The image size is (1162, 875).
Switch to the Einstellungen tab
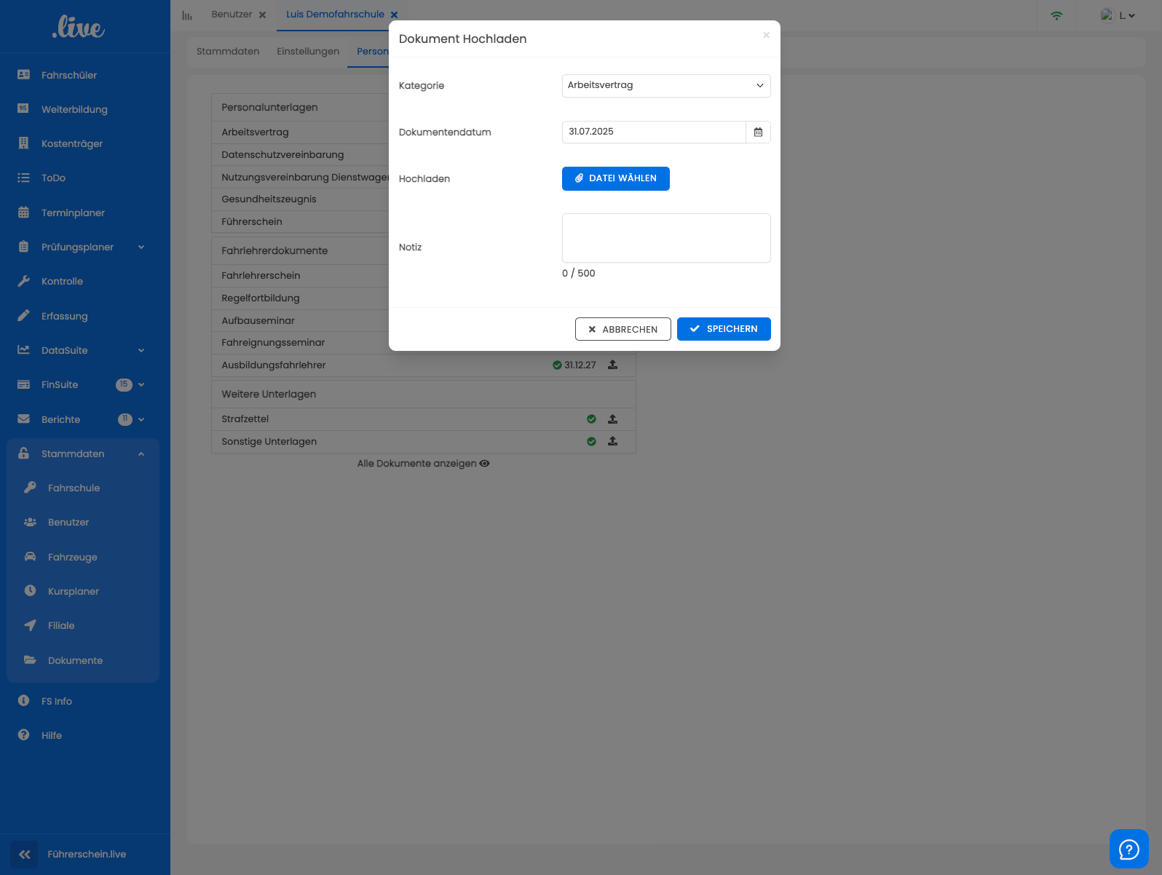tap(308, 52)
